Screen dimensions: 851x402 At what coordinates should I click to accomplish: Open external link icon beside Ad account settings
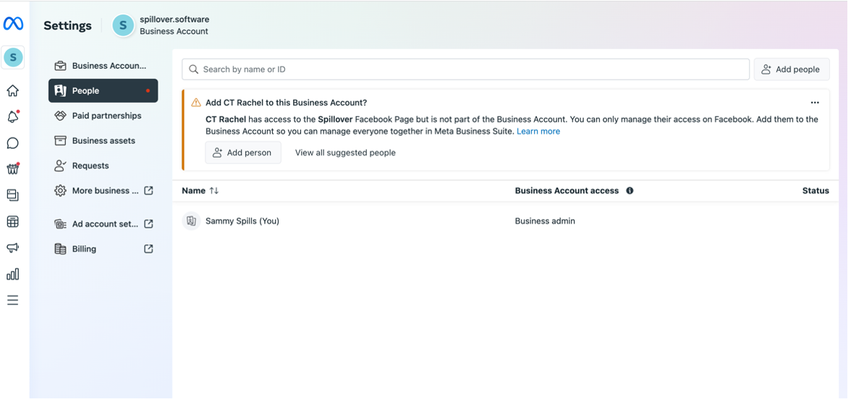tap(148, 224)
